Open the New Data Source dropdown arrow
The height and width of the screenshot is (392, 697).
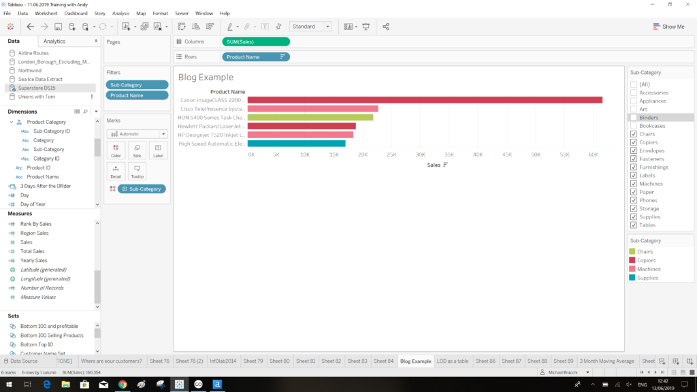[94, 27]
